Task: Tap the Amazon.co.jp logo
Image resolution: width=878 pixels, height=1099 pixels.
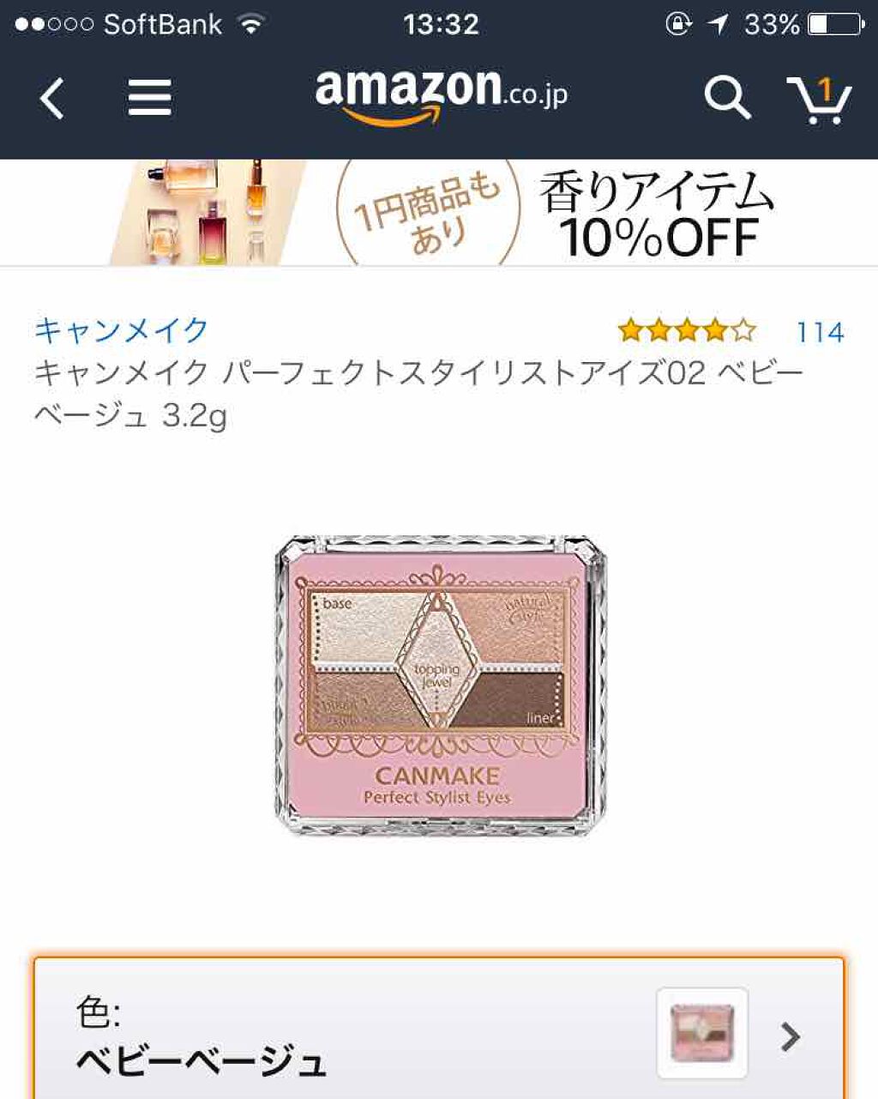Action: (442, 96)
